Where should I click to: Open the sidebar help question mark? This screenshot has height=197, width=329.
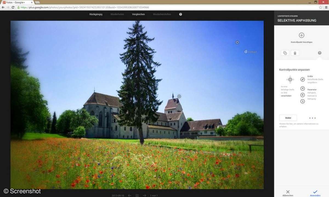(x=319, y=53)
